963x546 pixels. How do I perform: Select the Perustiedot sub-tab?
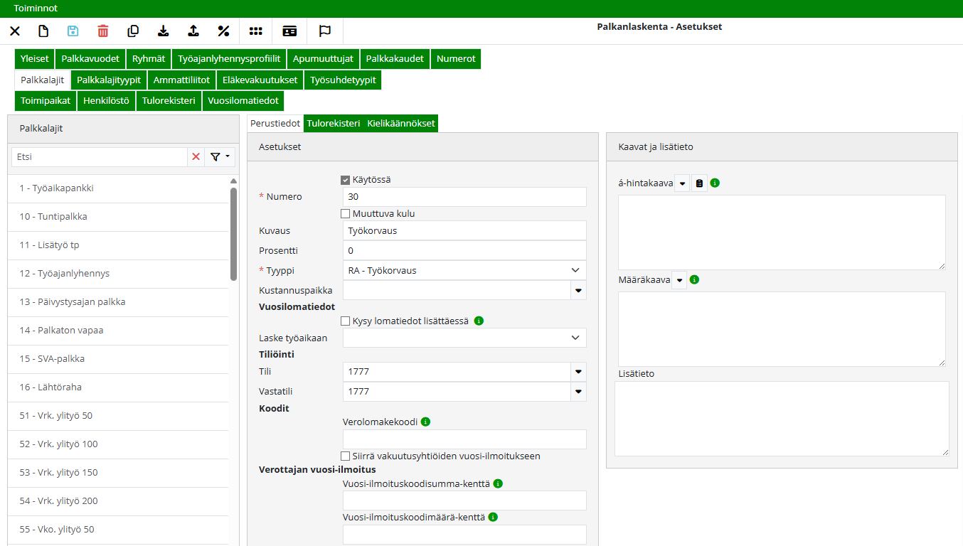[x=275, y=123]
